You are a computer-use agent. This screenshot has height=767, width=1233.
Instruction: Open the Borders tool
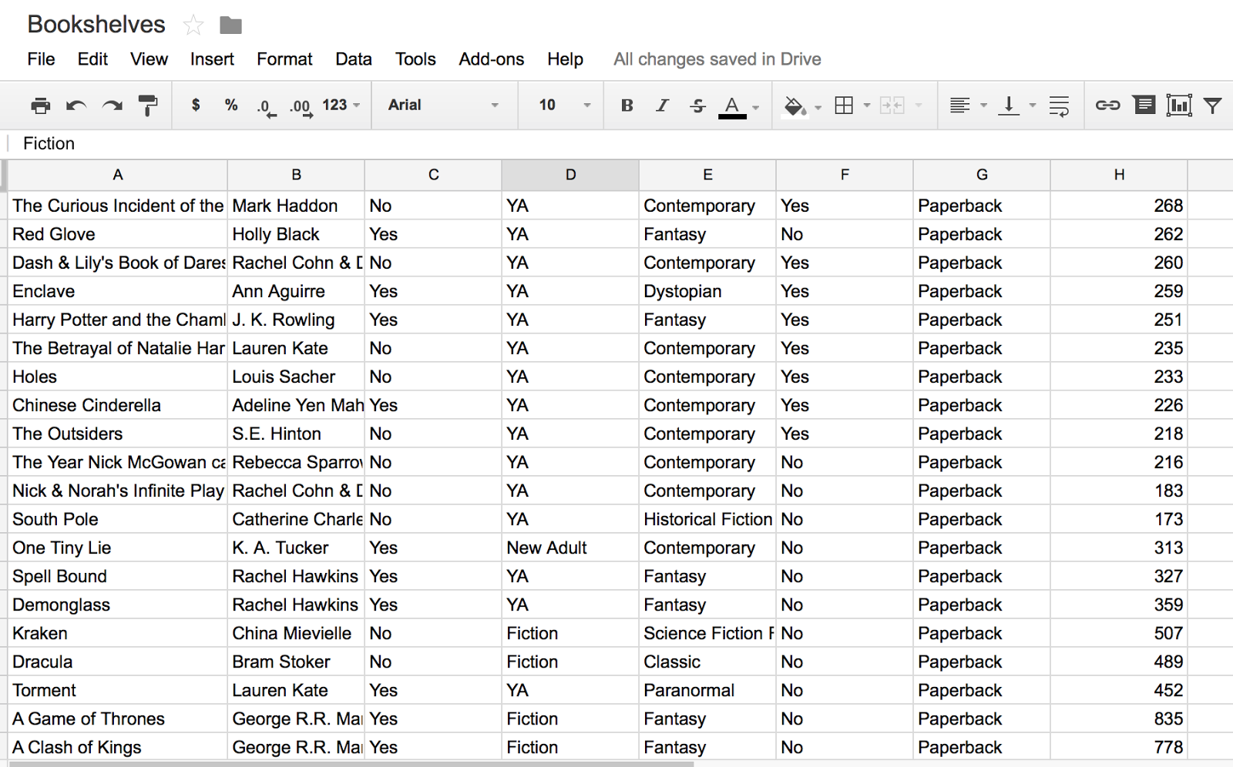(x=844, y=106)
